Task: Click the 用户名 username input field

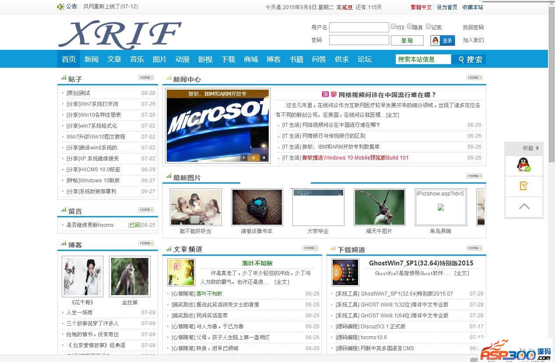Action: click(x=358, y=27)
